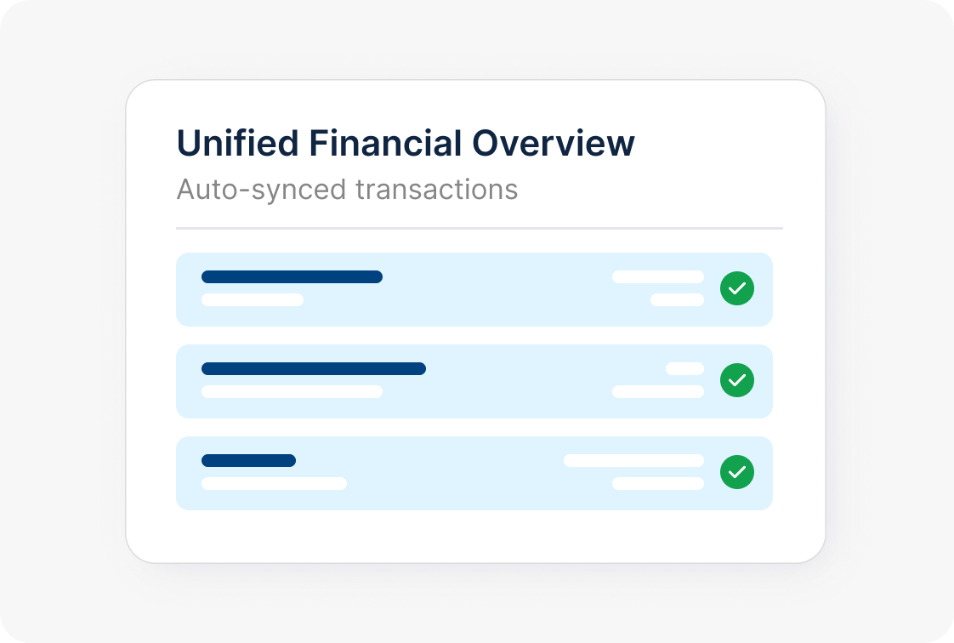Select the longest dark blue title bar

point(313,368)
